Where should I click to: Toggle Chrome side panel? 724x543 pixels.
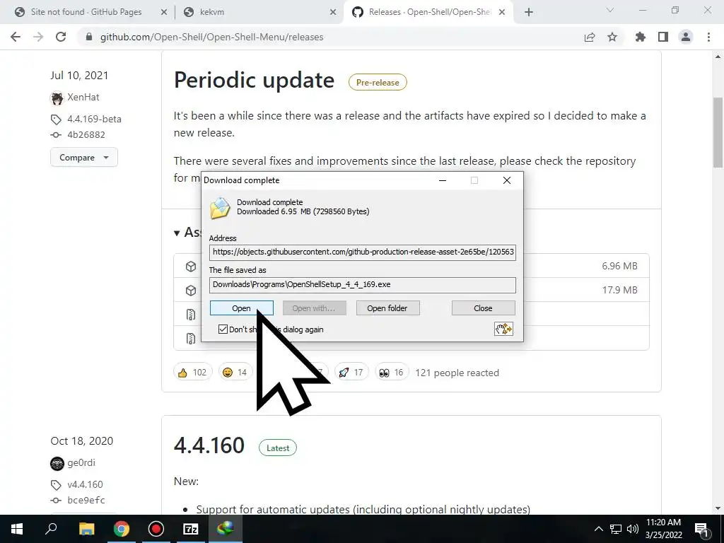click(x=663, y=37)
